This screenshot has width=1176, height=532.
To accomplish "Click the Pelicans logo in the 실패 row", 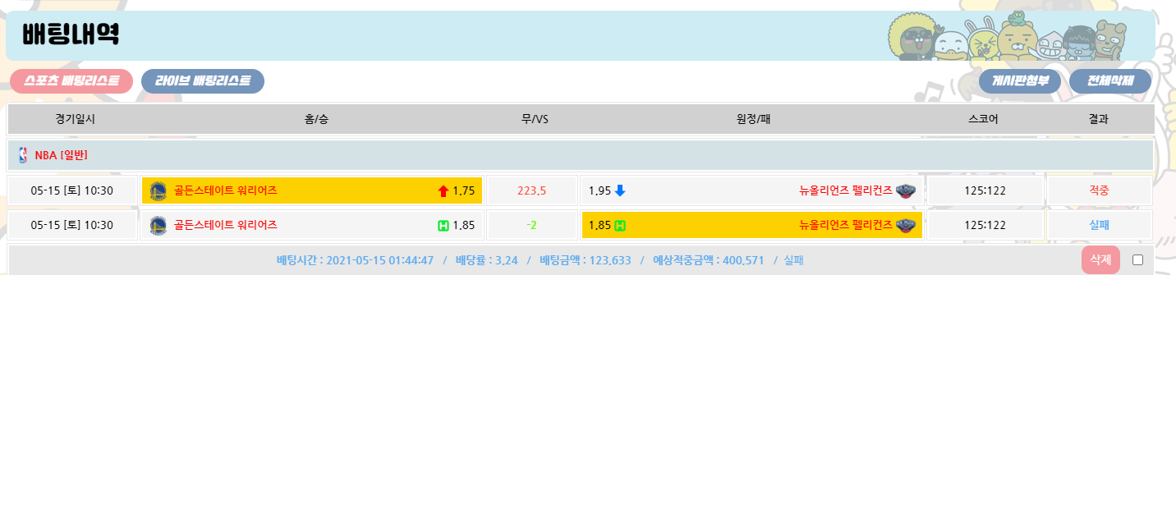I will (905, 225).
